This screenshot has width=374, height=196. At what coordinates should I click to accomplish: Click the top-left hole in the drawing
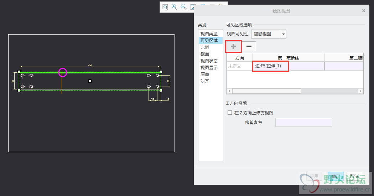click(x=23, y=76)
